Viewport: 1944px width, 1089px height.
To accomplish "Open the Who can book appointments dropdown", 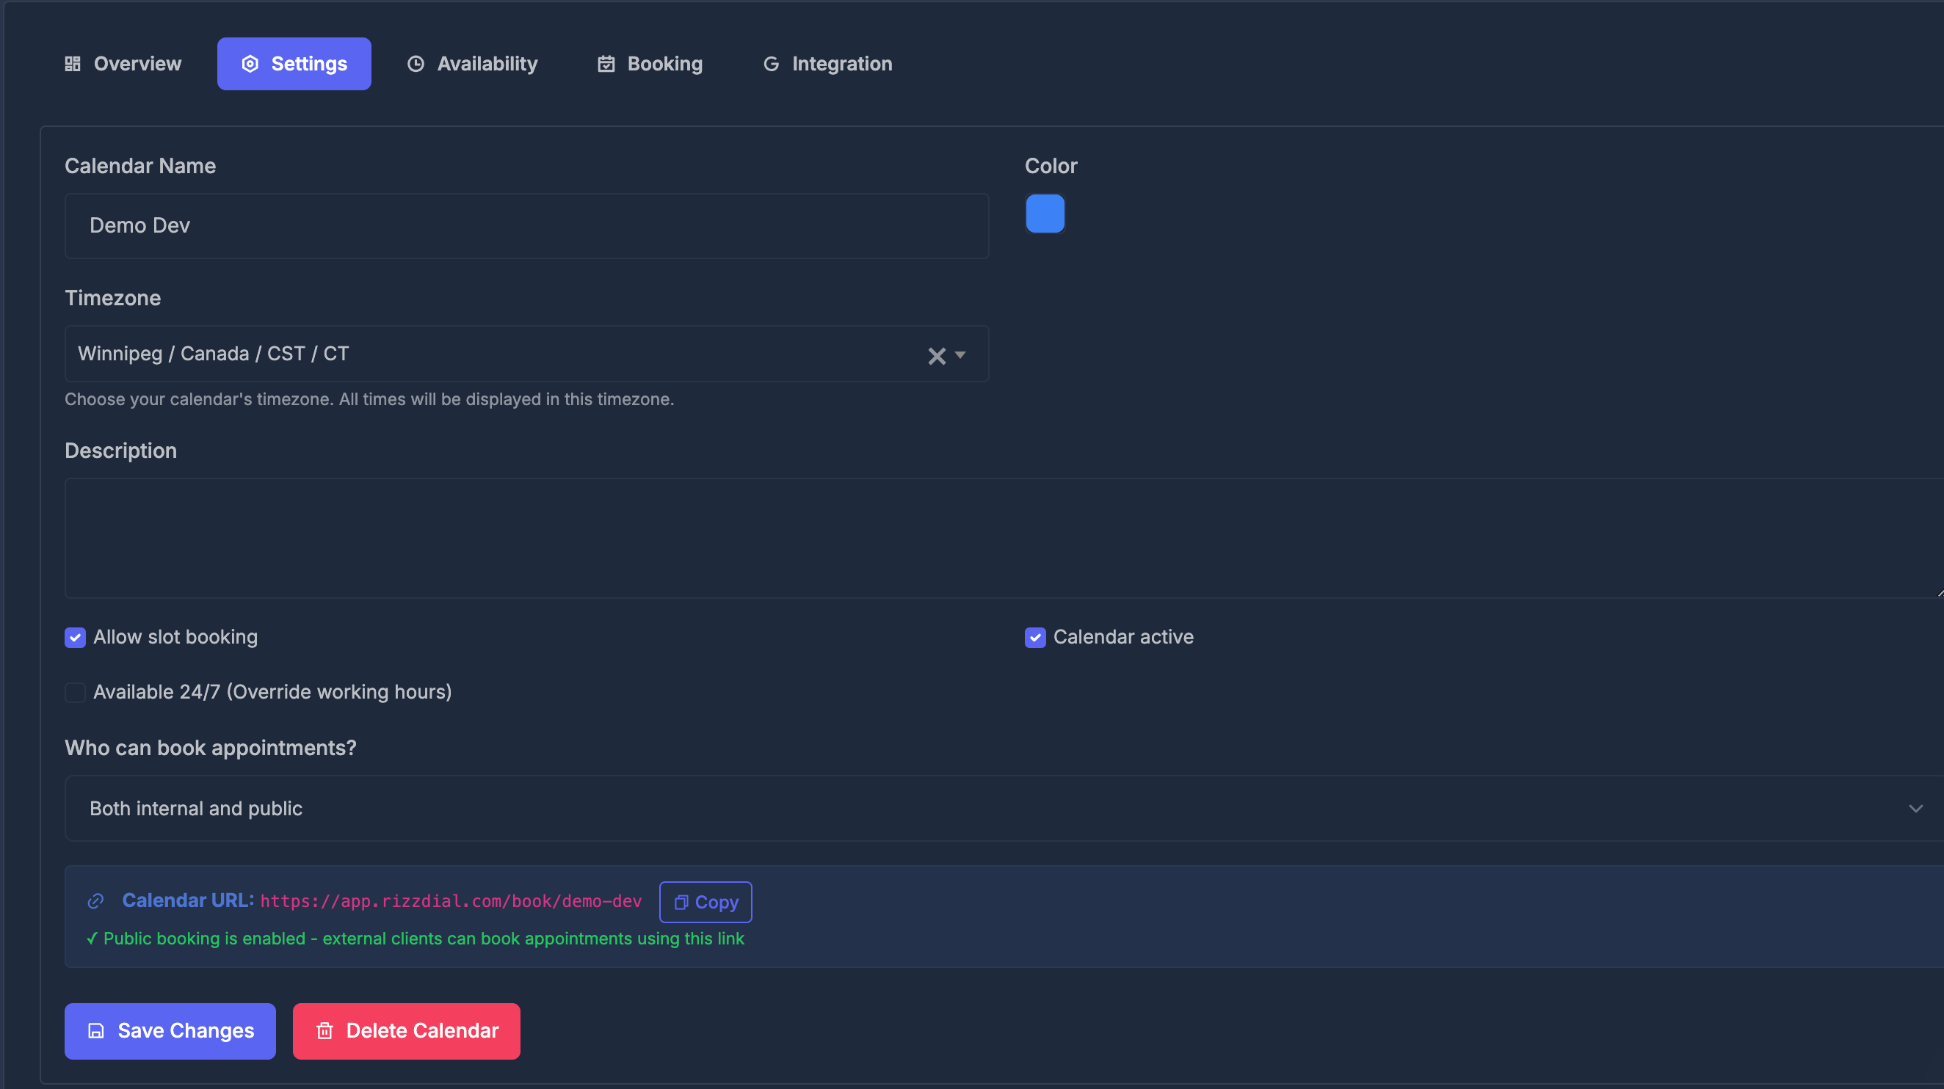I will (x=1004, y=809).
